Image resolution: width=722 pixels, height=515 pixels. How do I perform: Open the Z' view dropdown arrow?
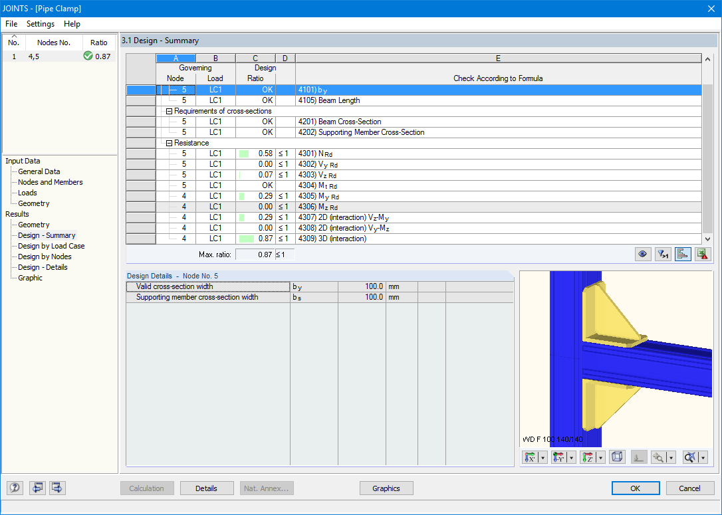pos(599,457)
